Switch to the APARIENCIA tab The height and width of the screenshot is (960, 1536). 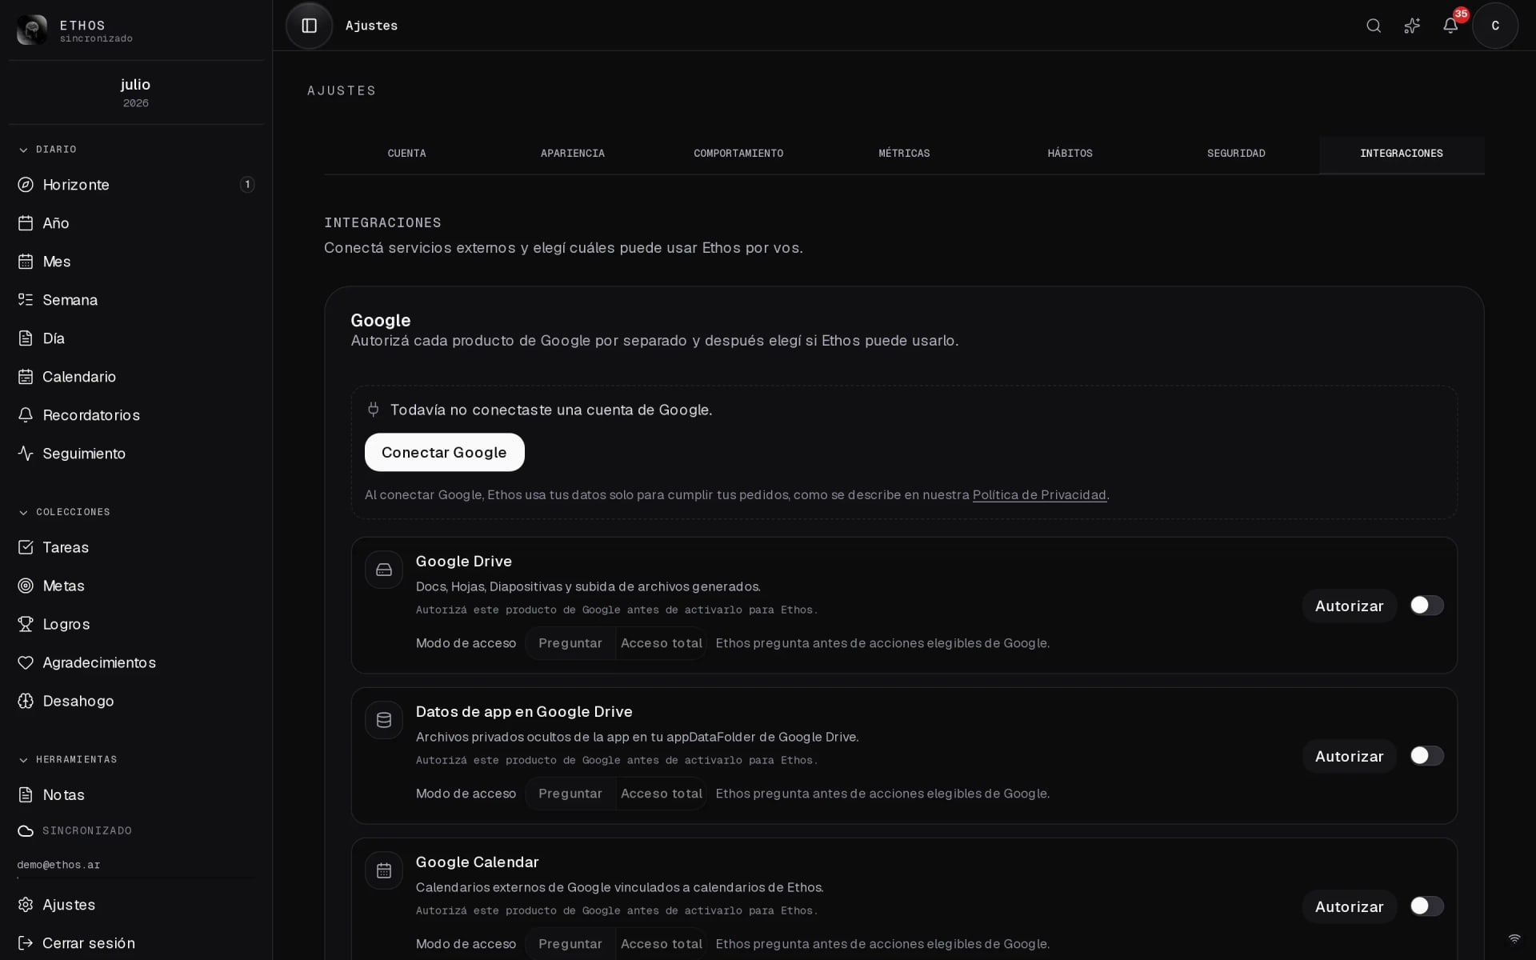(573, 154)
